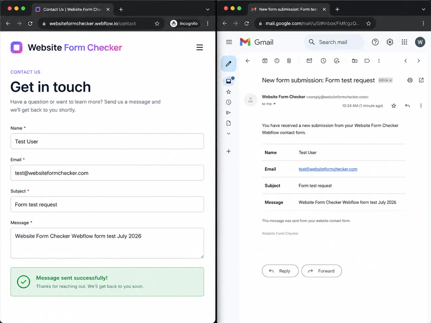Image resolution: width=431 pixels, height=323 pixels.
Task: Move email to a folder
Action: point(355,61)
